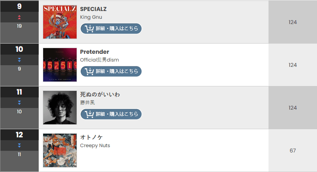The image size is (317, 172).
Task: Click the purchase details button for SPECIALZ
Action: (111, 29)
